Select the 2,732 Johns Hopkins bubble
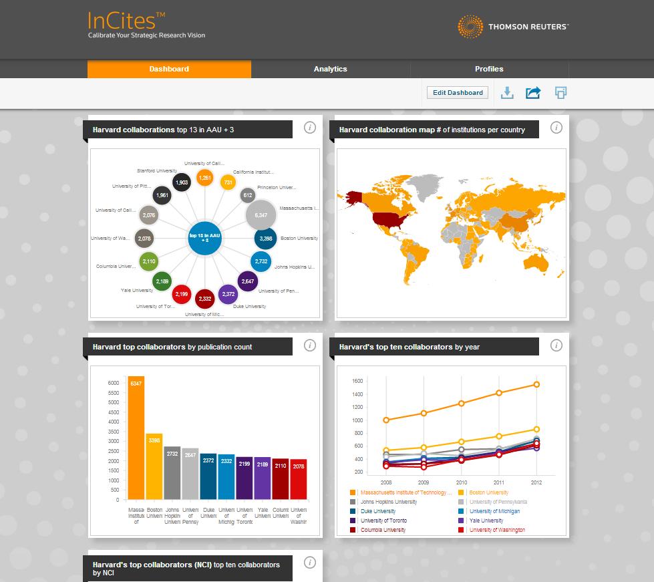This screenshot has width=654, height=582. [261, 261]
